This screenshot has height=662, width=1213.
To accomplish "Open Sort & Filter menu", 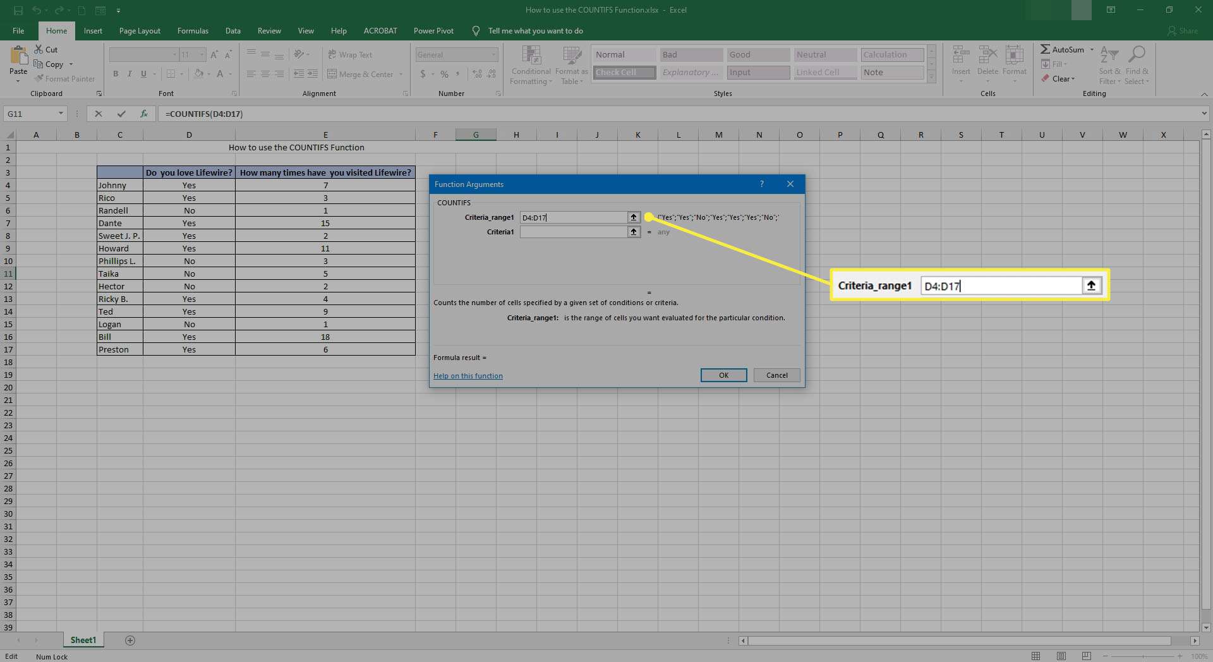I will point(1109,66).
